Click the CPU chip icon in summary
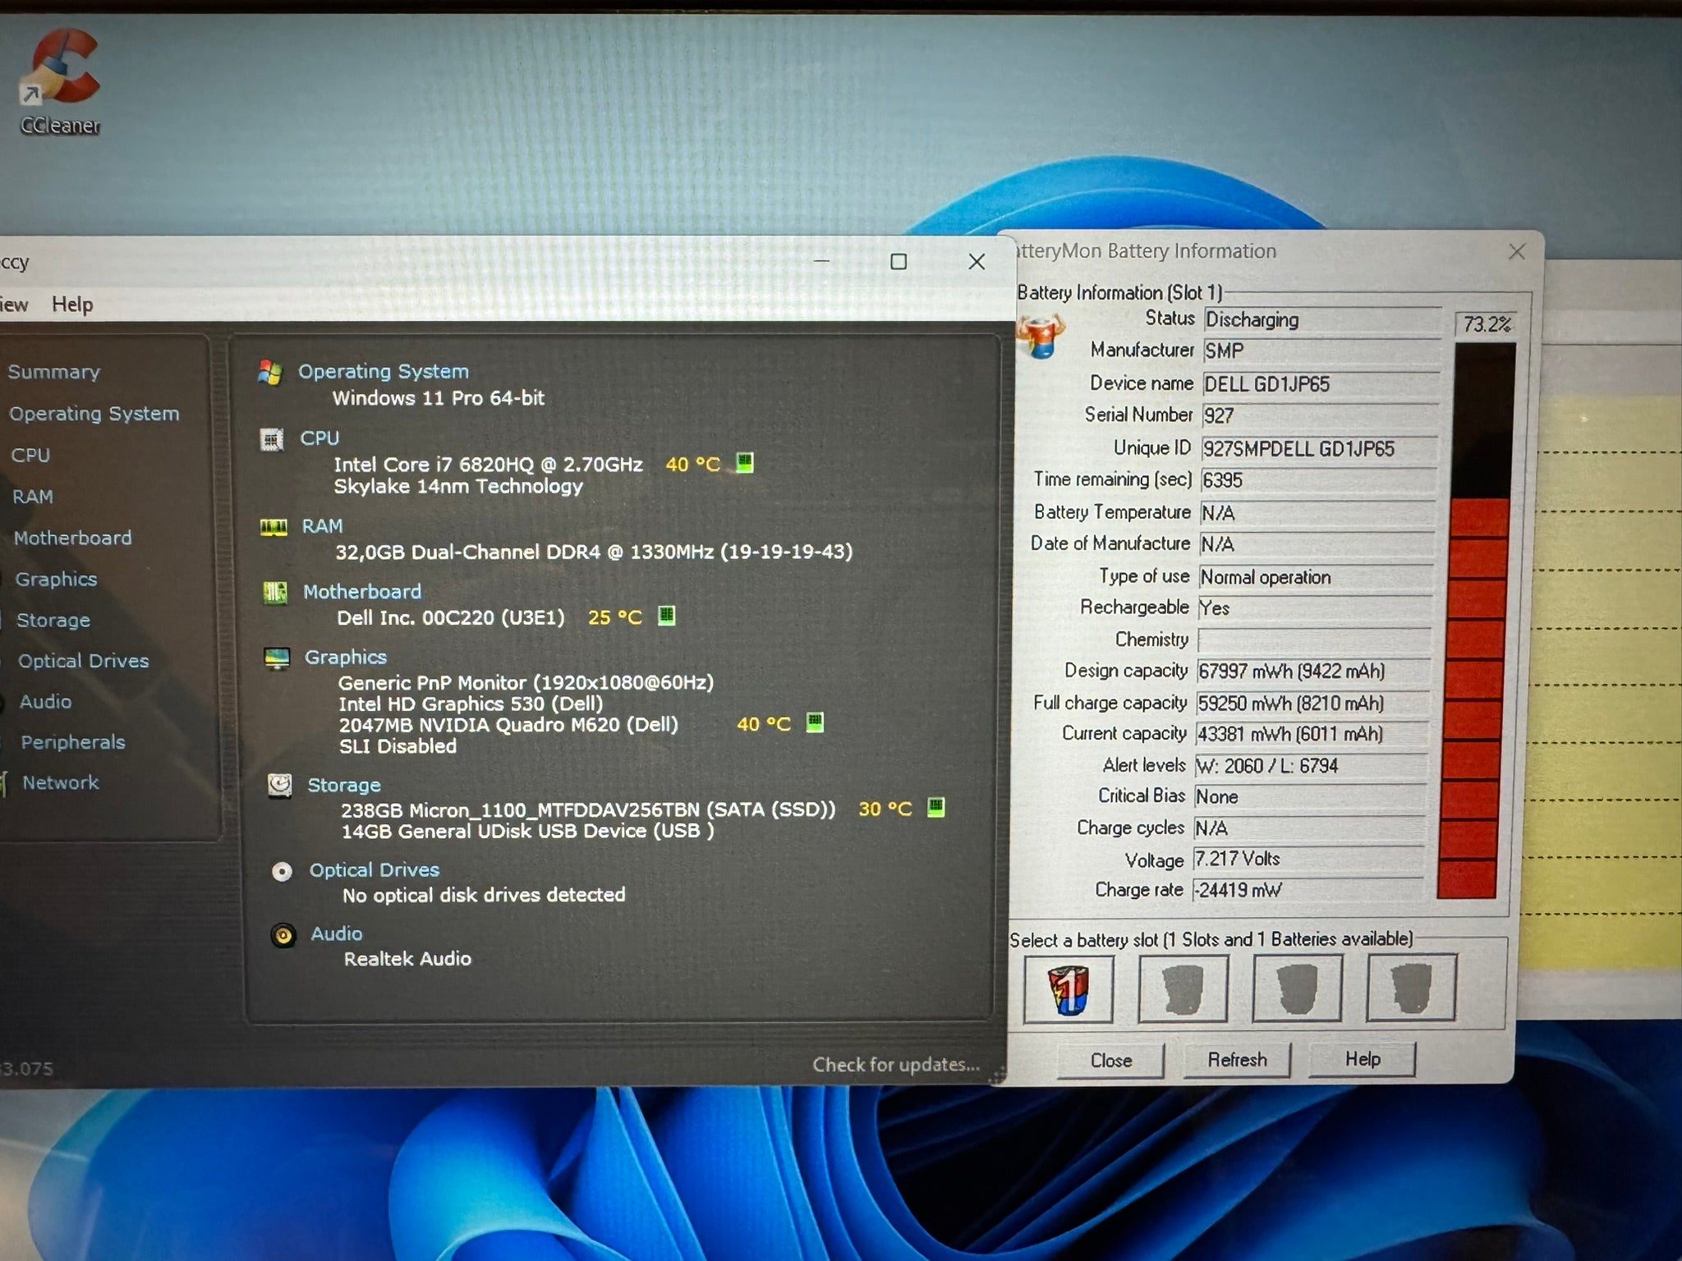This screenshot has width=1682, height=1261. point(272,439)
